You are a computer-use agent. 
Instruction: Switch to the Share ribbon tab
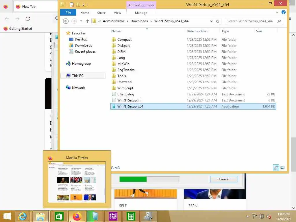pyautogui.click(x=101, y=13)
